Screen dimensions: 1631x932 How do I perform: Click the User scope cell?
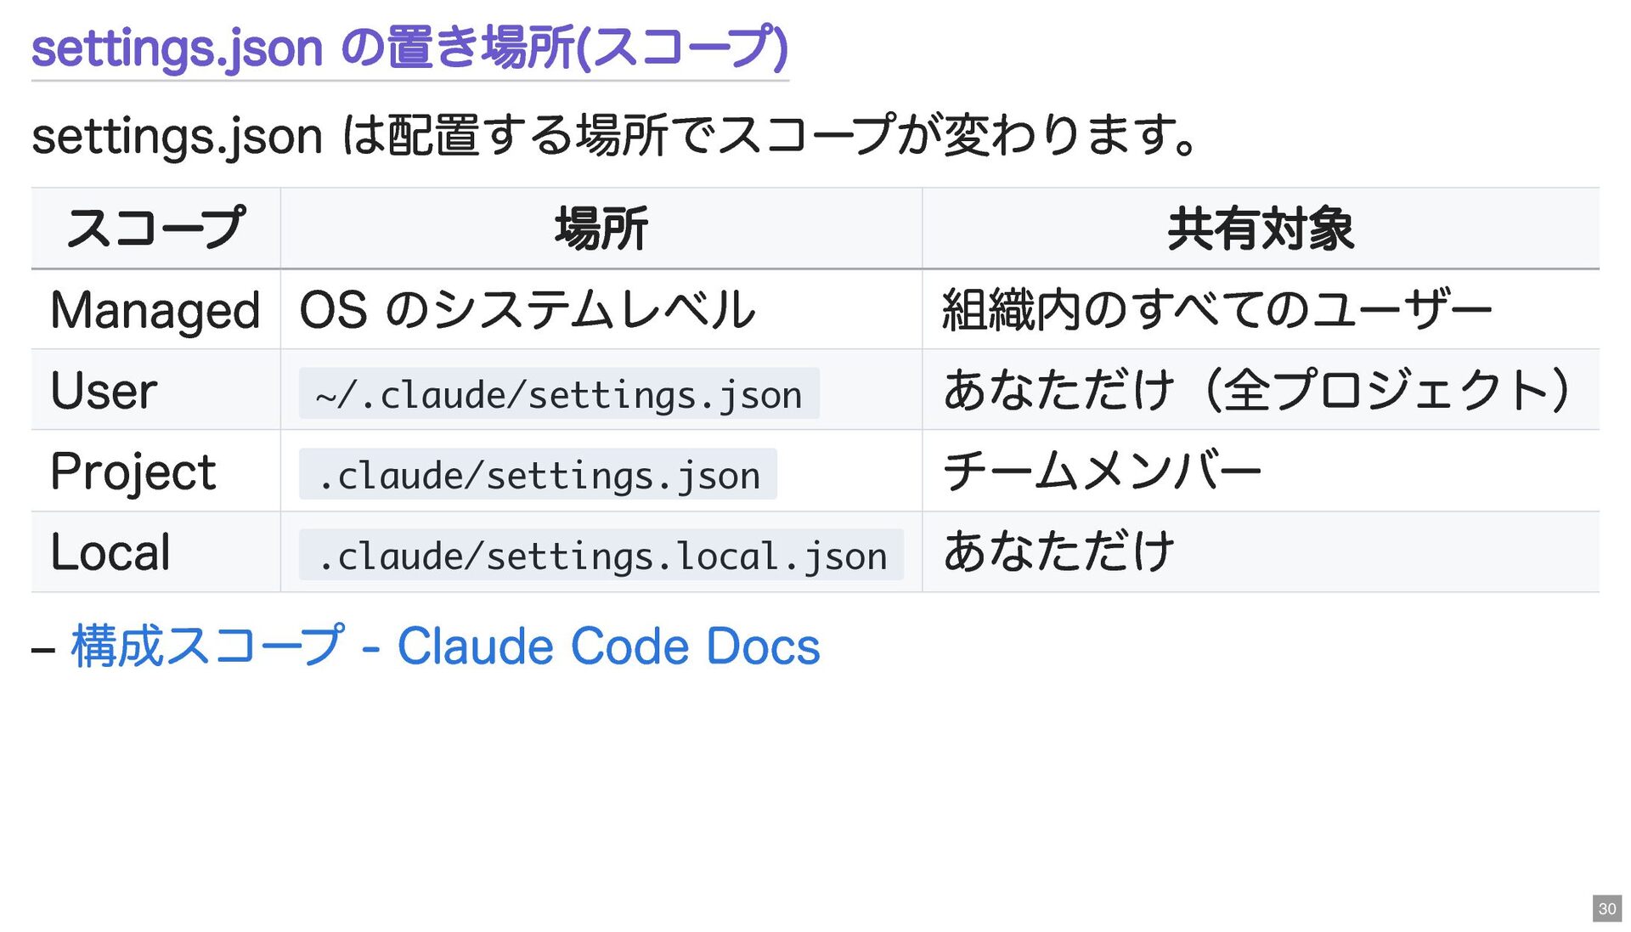pyautogui.click(x=104, y=391)
